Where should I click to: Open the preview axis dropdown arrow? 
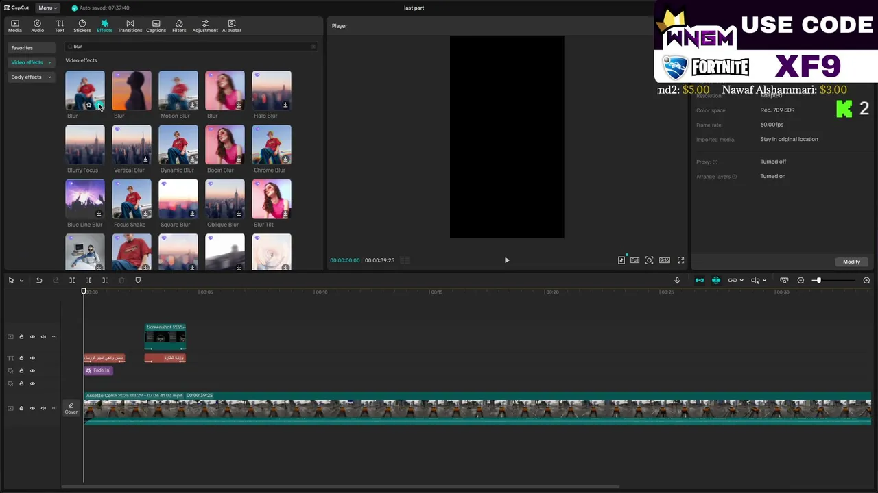(x=765, y=280)
